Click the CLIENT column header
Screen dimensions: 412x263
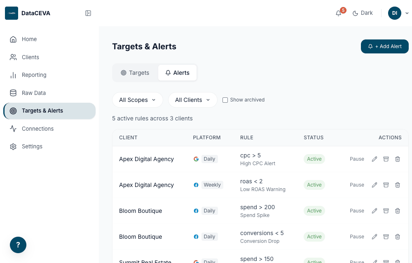[x=128, y=138]
